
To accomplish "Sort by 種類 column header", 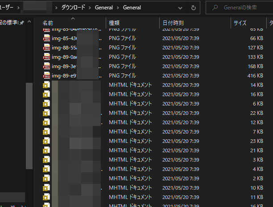I will tap(114, 23).
